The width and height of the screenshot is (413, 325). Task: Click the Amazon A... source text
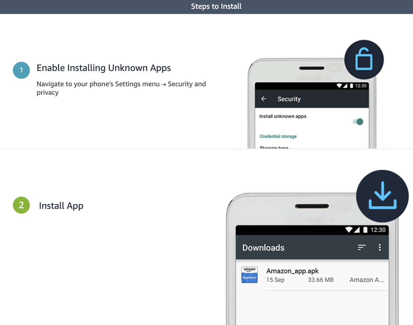367,280
